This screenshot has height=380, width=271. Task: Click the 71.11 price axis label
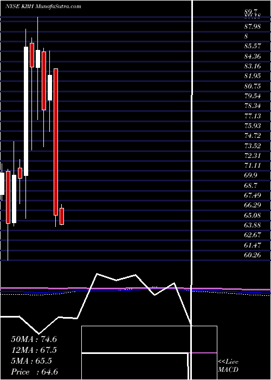coord(253,166)
